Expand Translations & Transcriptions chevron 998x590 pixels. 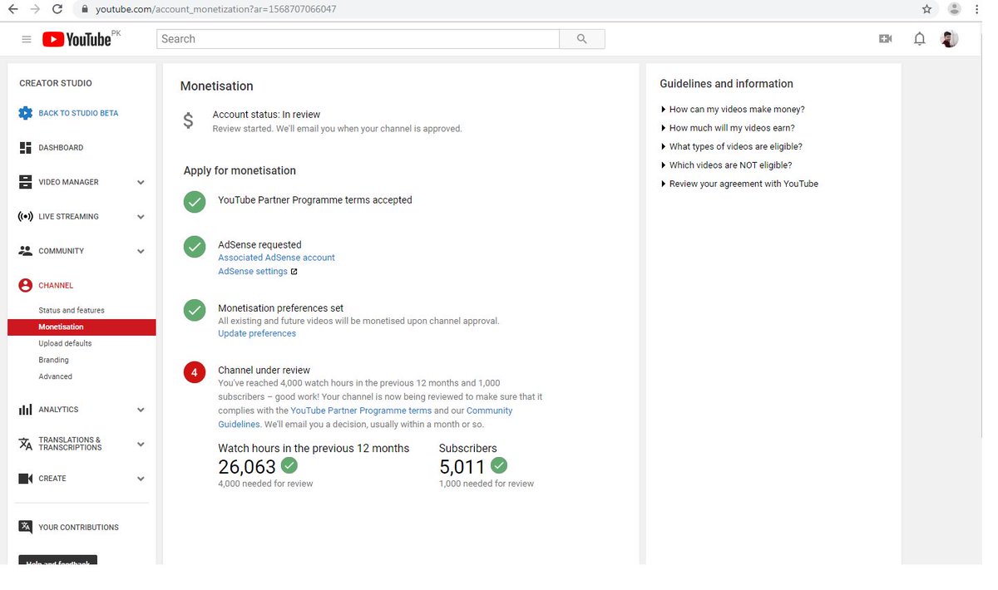tap(141, 444)
